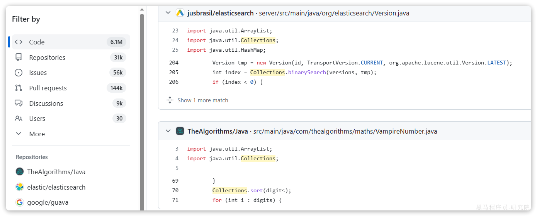This screenshot has height=217, width=537.
Task: Select the Pull requests filter
Action: click(x=48, y=88)
